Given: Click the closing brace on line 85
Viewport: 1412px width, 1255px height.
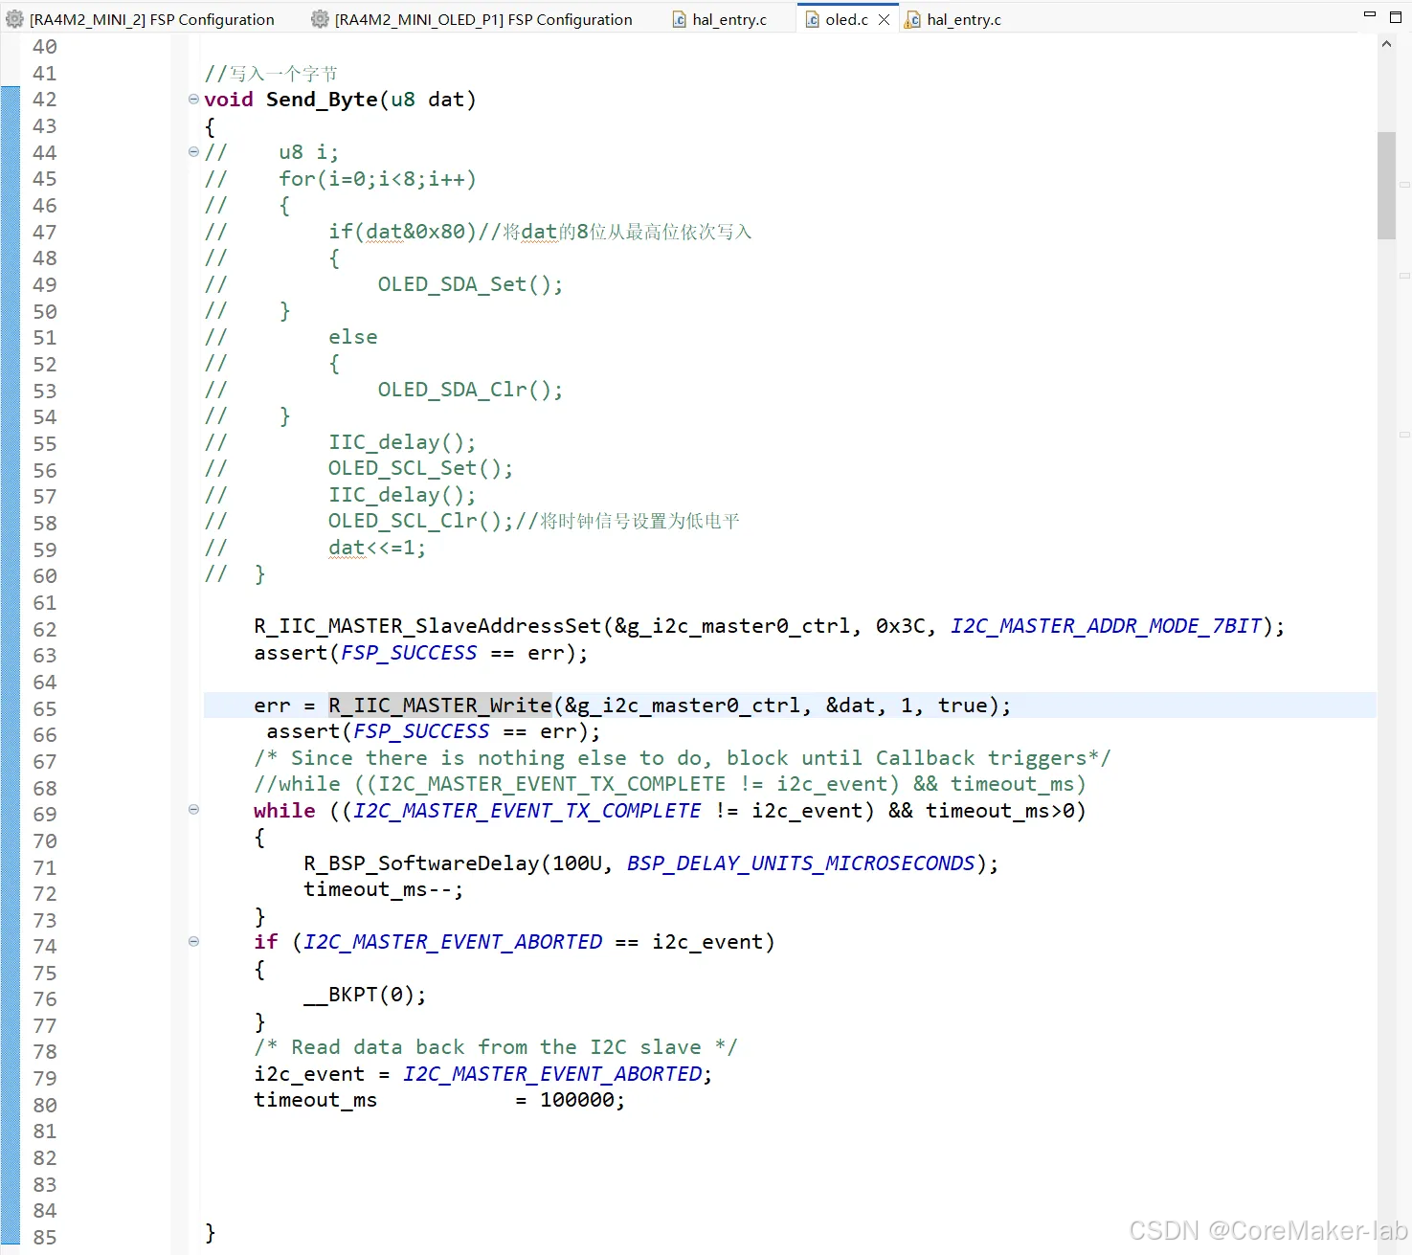Looking at the screenshot, I should pos(210,1233).
